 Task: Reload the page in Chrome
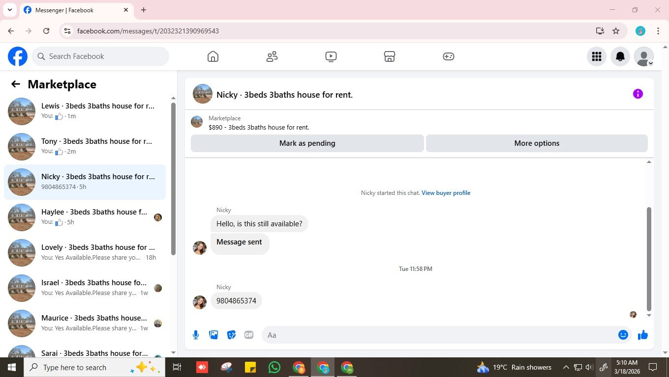(46, 31)
